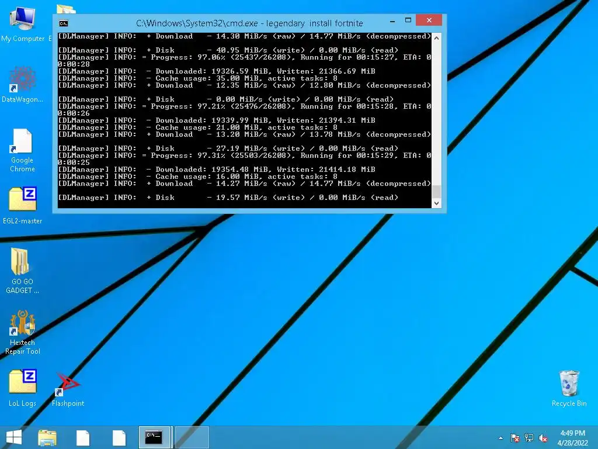Click the empty highlighted taskbar button beside cmd
Image resolution: width=598 pixels, height=449 pixels.
pos(192,437)
